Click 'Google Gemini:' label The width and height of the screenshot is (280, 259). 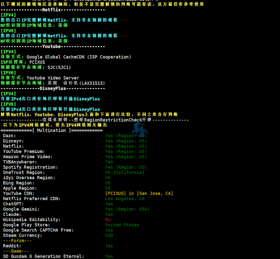point(21,209)
